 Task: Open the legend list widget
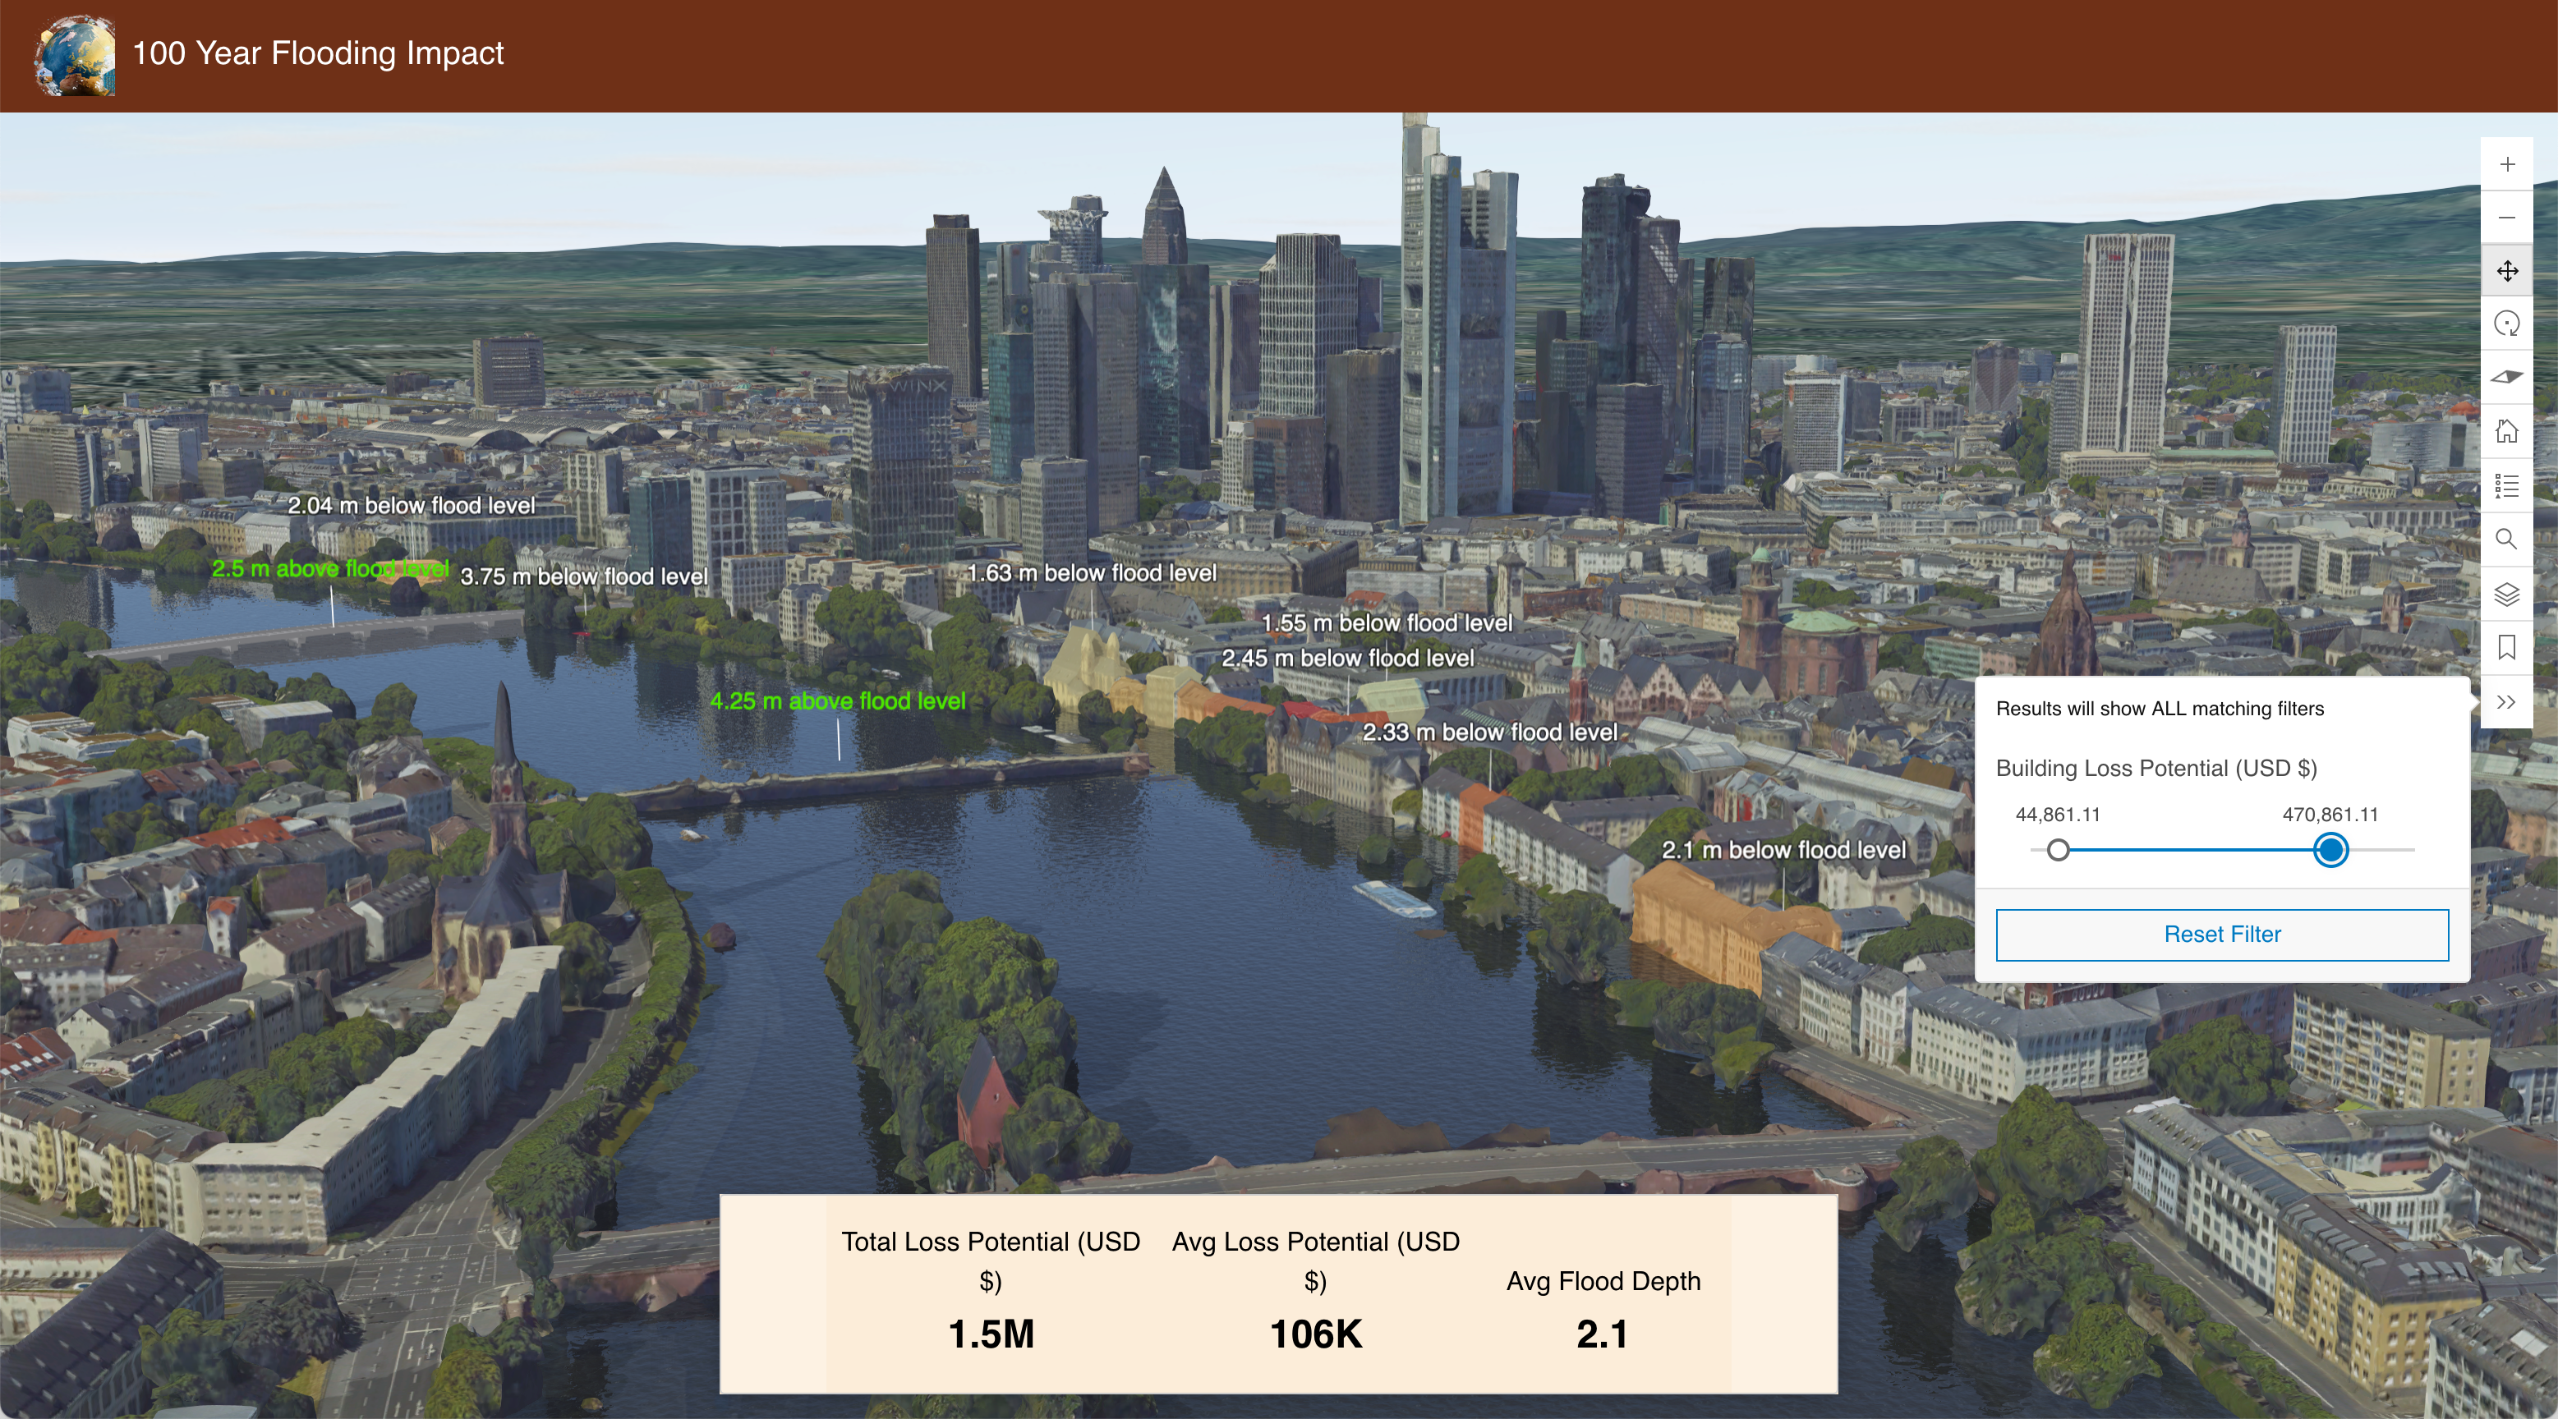[2506, 485]
